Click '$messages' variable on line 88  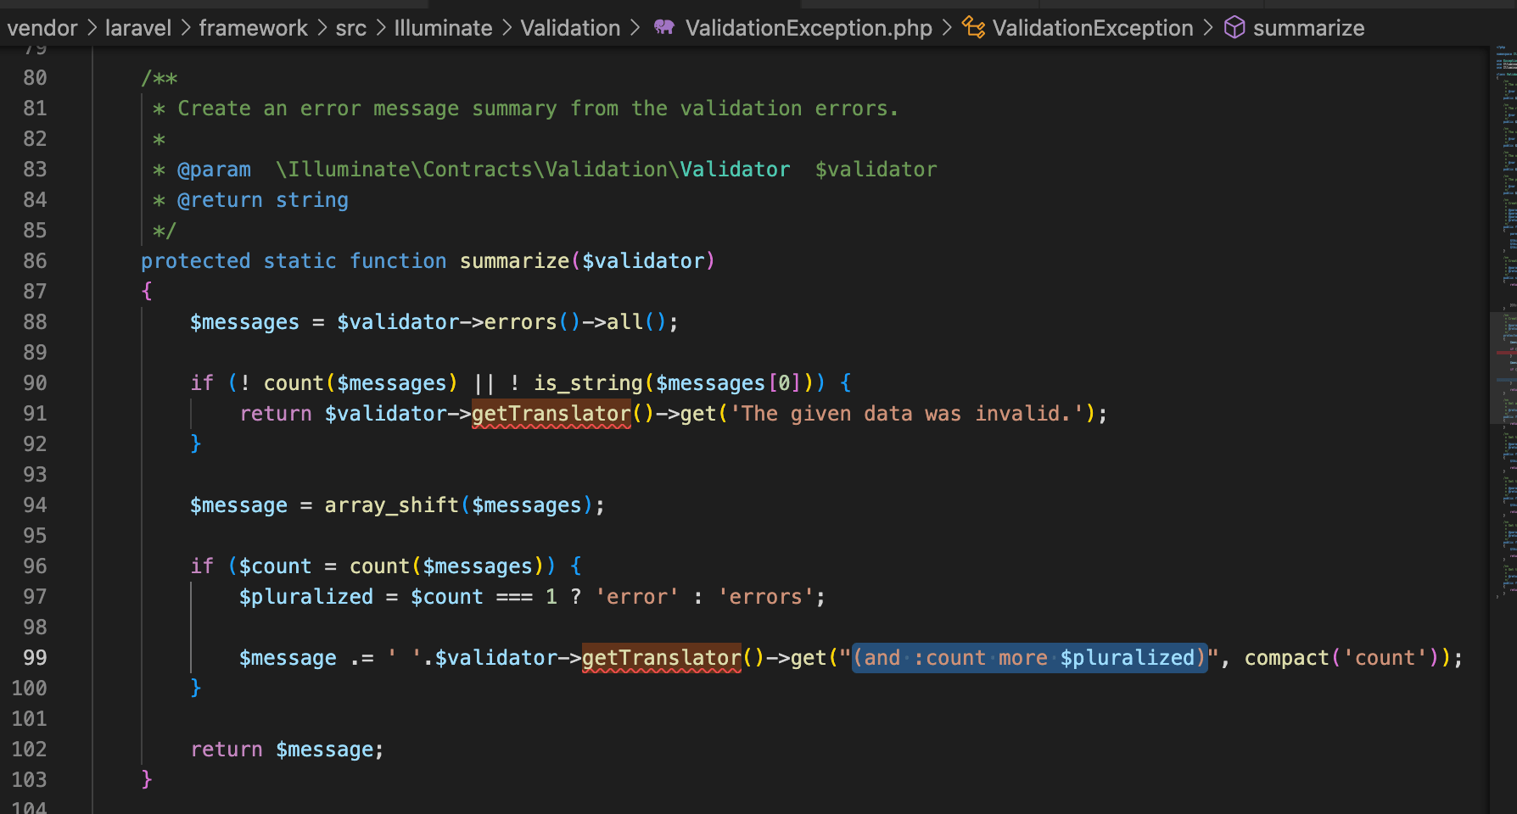click(x=244, y=322)
